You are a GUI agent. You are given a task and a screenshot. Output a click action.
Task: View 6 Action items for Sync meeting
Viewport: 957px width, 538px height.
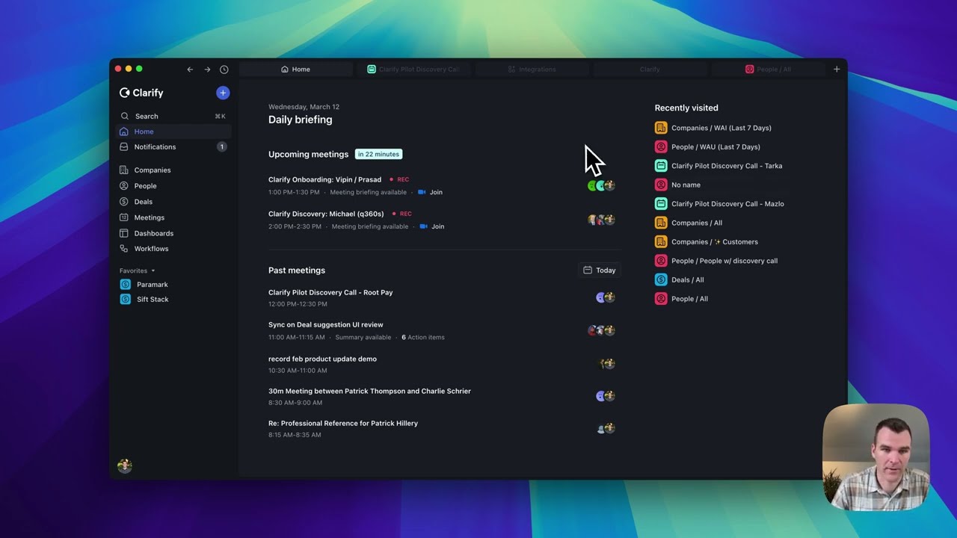423,338
